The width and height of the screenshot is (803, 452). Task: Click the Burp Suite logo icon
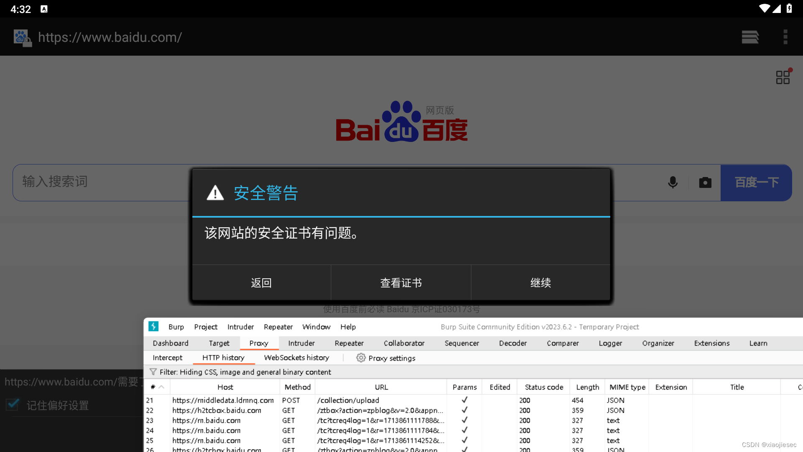click(x=153, y=326)
